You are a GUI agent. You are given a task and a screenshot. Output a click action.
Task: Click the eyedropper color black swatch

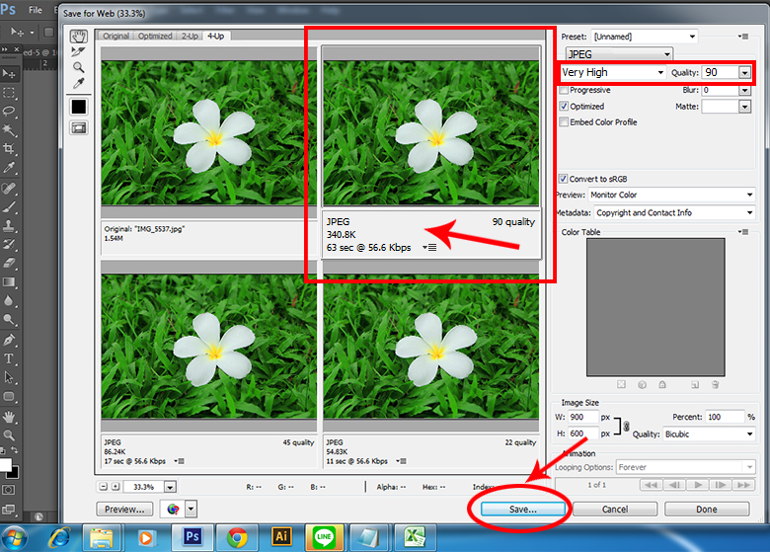(x=78, y=106)
